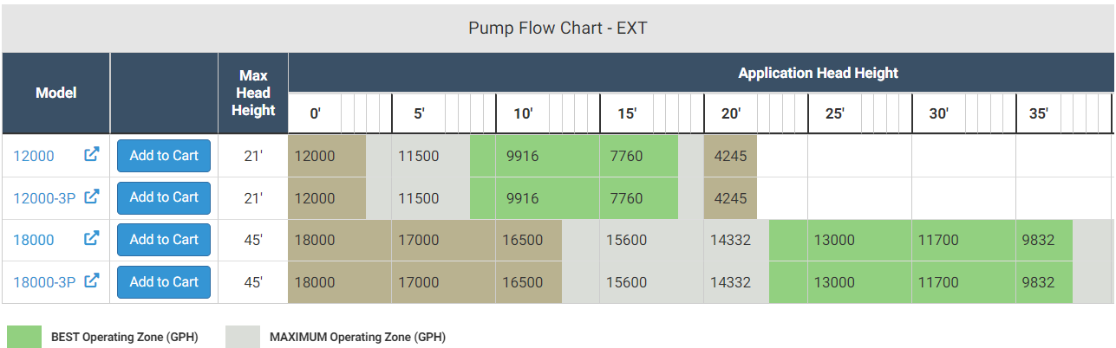Open the 18000 model link
Screen dimensions: 1116x348
tap(34, 240)
